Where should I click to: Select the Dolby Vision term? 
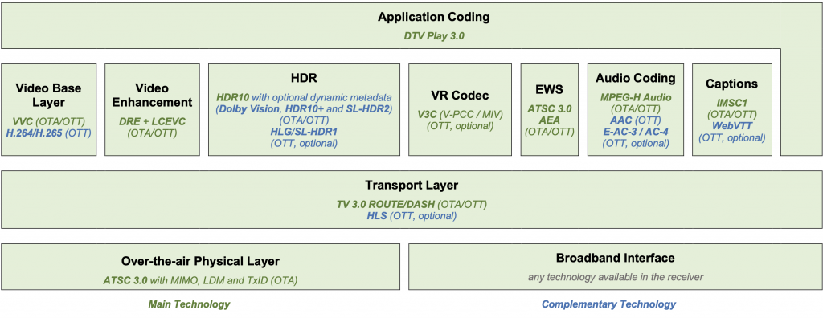coord(248,109)
